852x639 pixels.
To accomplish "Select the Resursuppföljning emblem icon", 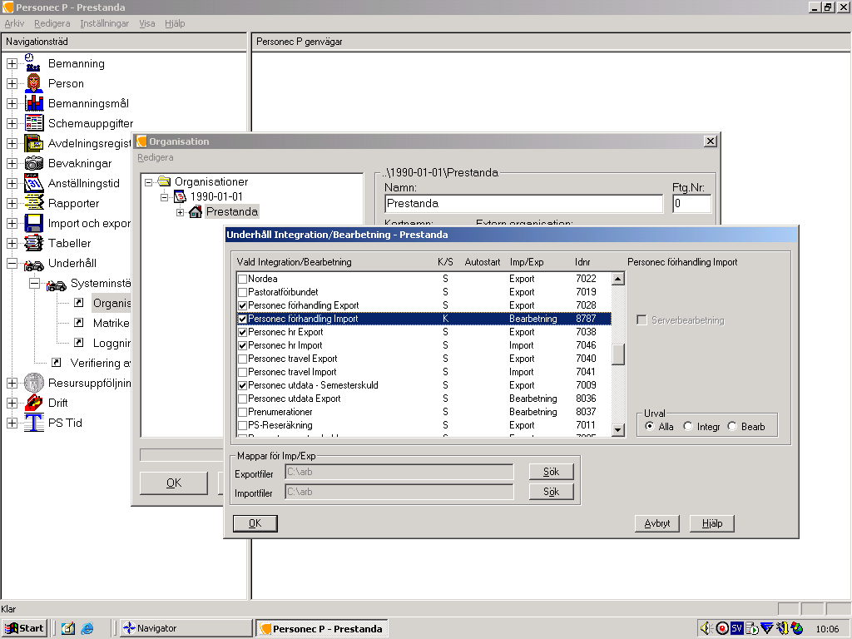I will (33, 383).
